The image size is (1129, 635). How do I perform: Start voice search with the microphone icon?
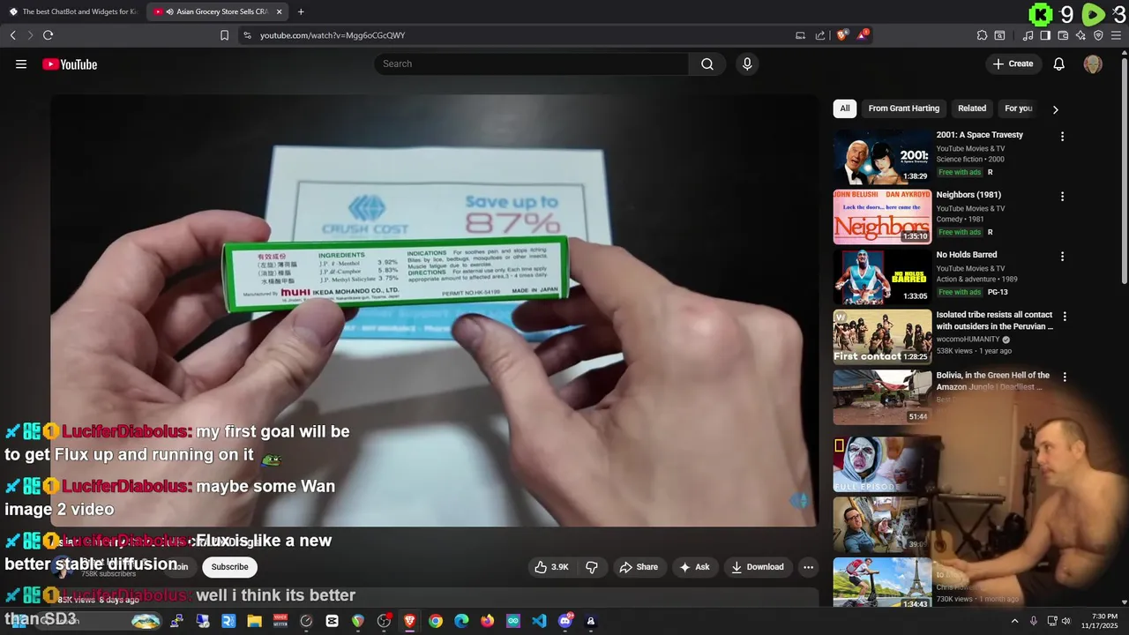747,63
